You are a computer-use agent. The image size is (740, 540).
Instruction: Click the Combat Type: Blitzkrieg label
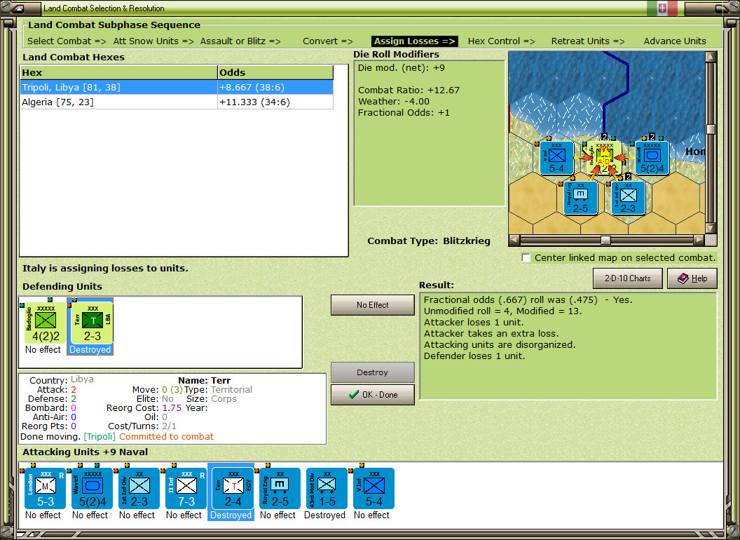pyautogui.click(x=429, y=241)
